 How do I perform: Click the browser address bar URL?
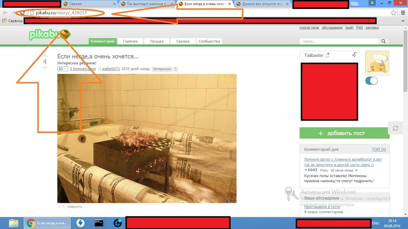(x=61, y=13)
